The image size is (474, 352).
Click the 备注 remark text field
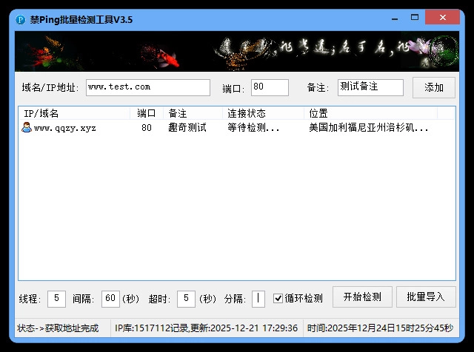370,87
